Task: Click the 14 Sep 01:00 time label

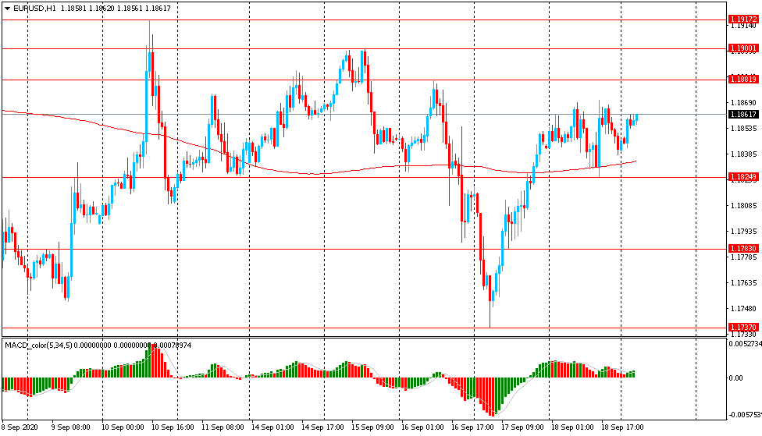Action: click(272, 427)
